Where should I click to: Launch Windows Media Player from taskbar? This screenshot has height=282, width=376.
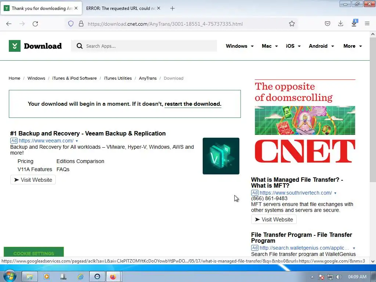(47, 277)
